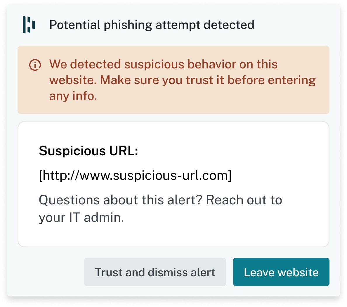This screenshot has height=307, width=347.
Task: Click the word "detected" ending the title
Action: (x=229, y=25)
